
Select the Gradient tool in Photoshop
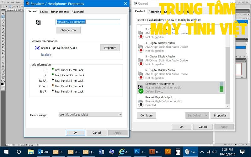click(3, 47)
